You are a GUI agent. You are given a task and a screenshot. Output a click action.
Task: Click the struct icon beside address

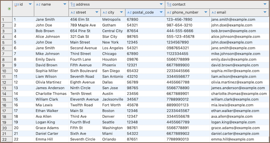72,5
